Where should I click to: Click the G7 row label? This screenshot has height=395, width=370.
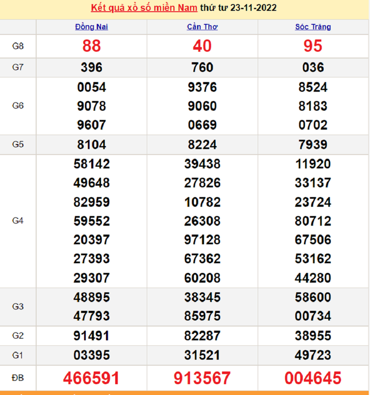coord(18,67)
